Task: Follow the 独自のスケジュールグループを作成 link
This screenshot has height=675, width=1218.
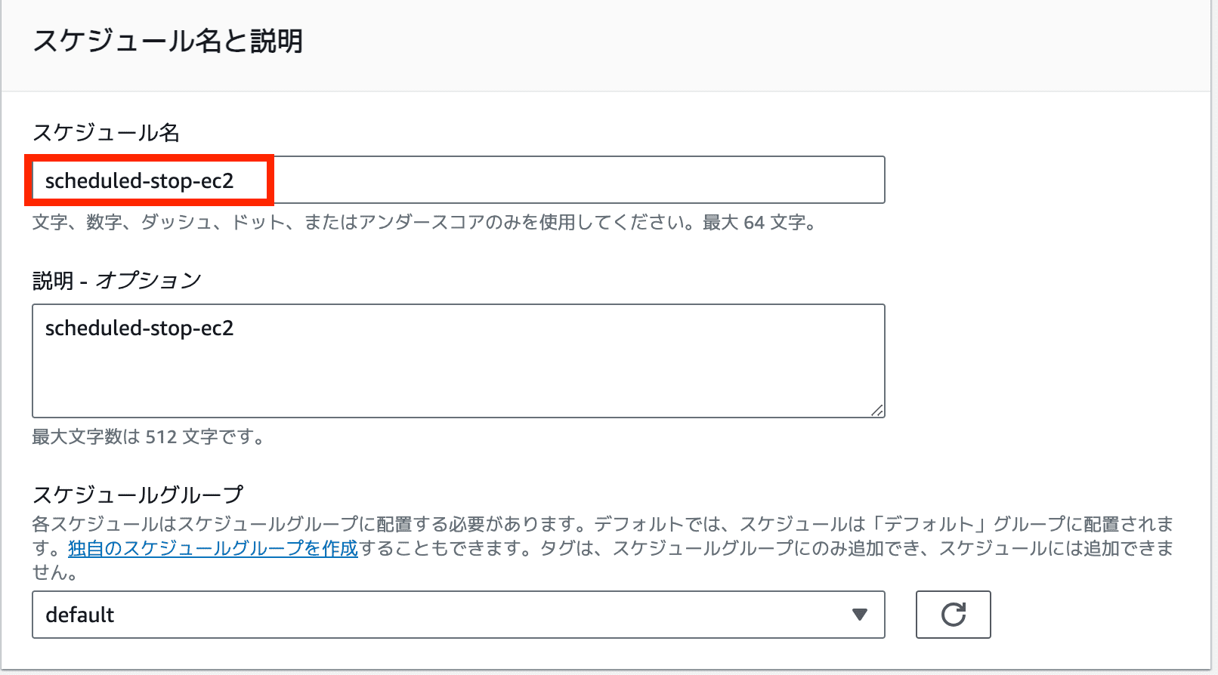Action: [213, 548]
